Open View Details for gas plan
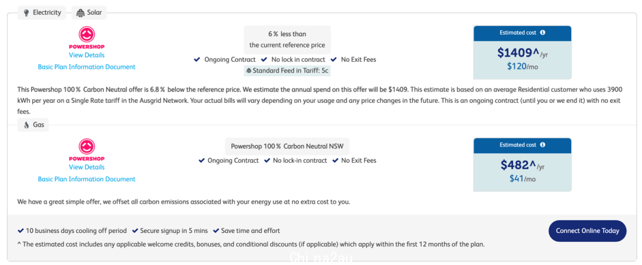This screenshot has height=265, width=642. (87, 168)
